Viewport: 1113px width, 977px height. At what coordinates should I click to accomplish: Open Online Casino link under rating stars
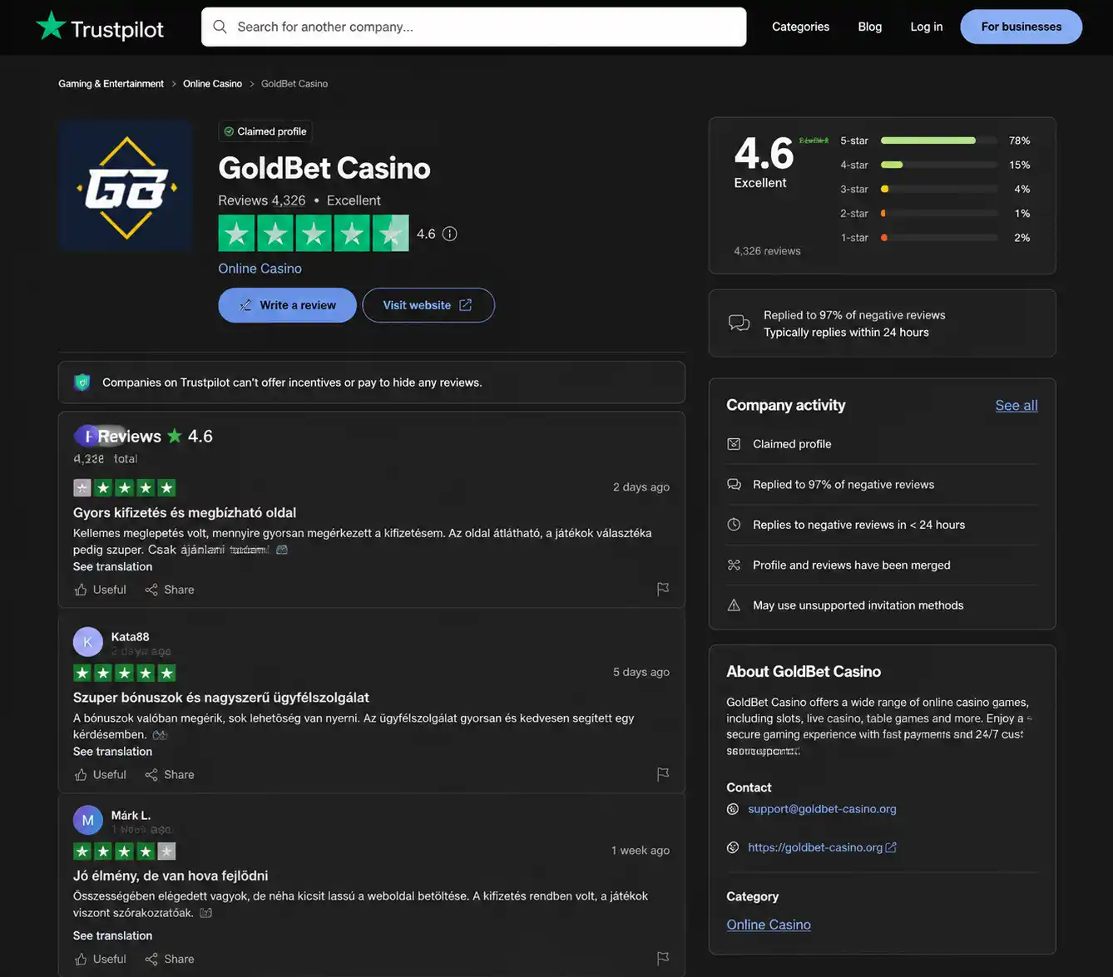pos(260,269)
